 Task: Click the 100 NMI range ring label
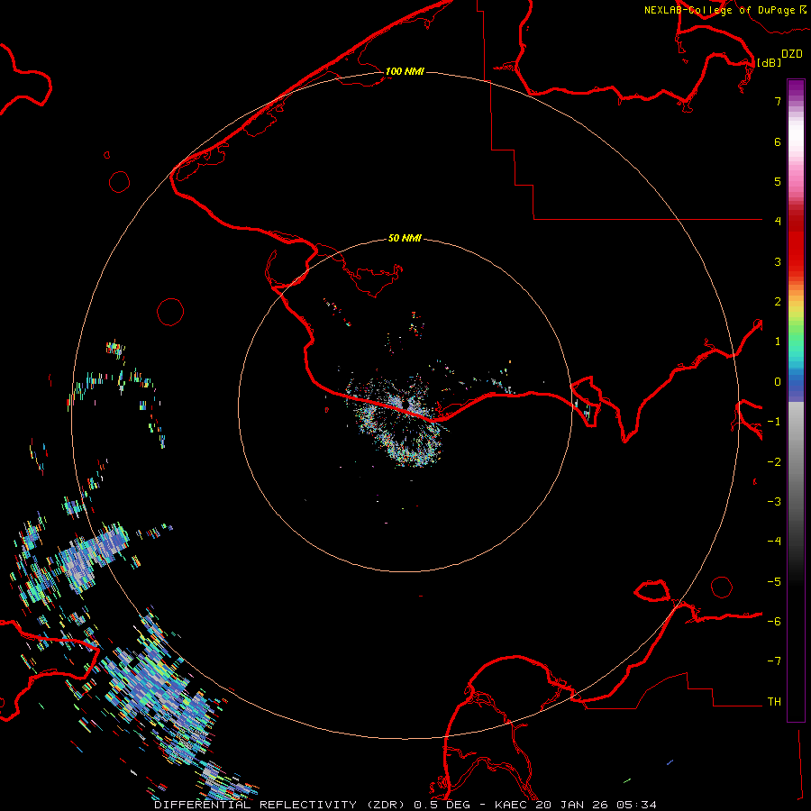pos(405,71)
